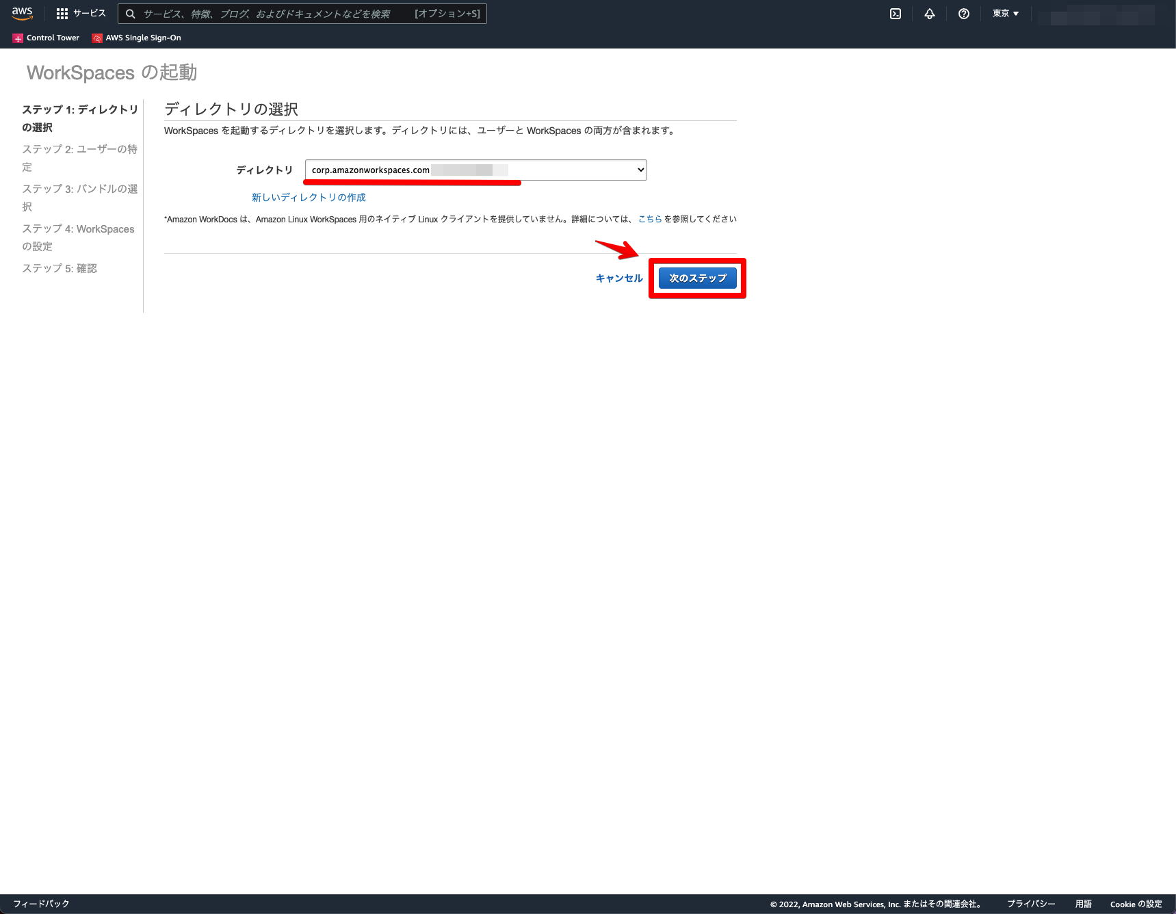This screenshot has height=914, width=1176.
Task: Click the search magnifier icon
Action: click(130, 13)
